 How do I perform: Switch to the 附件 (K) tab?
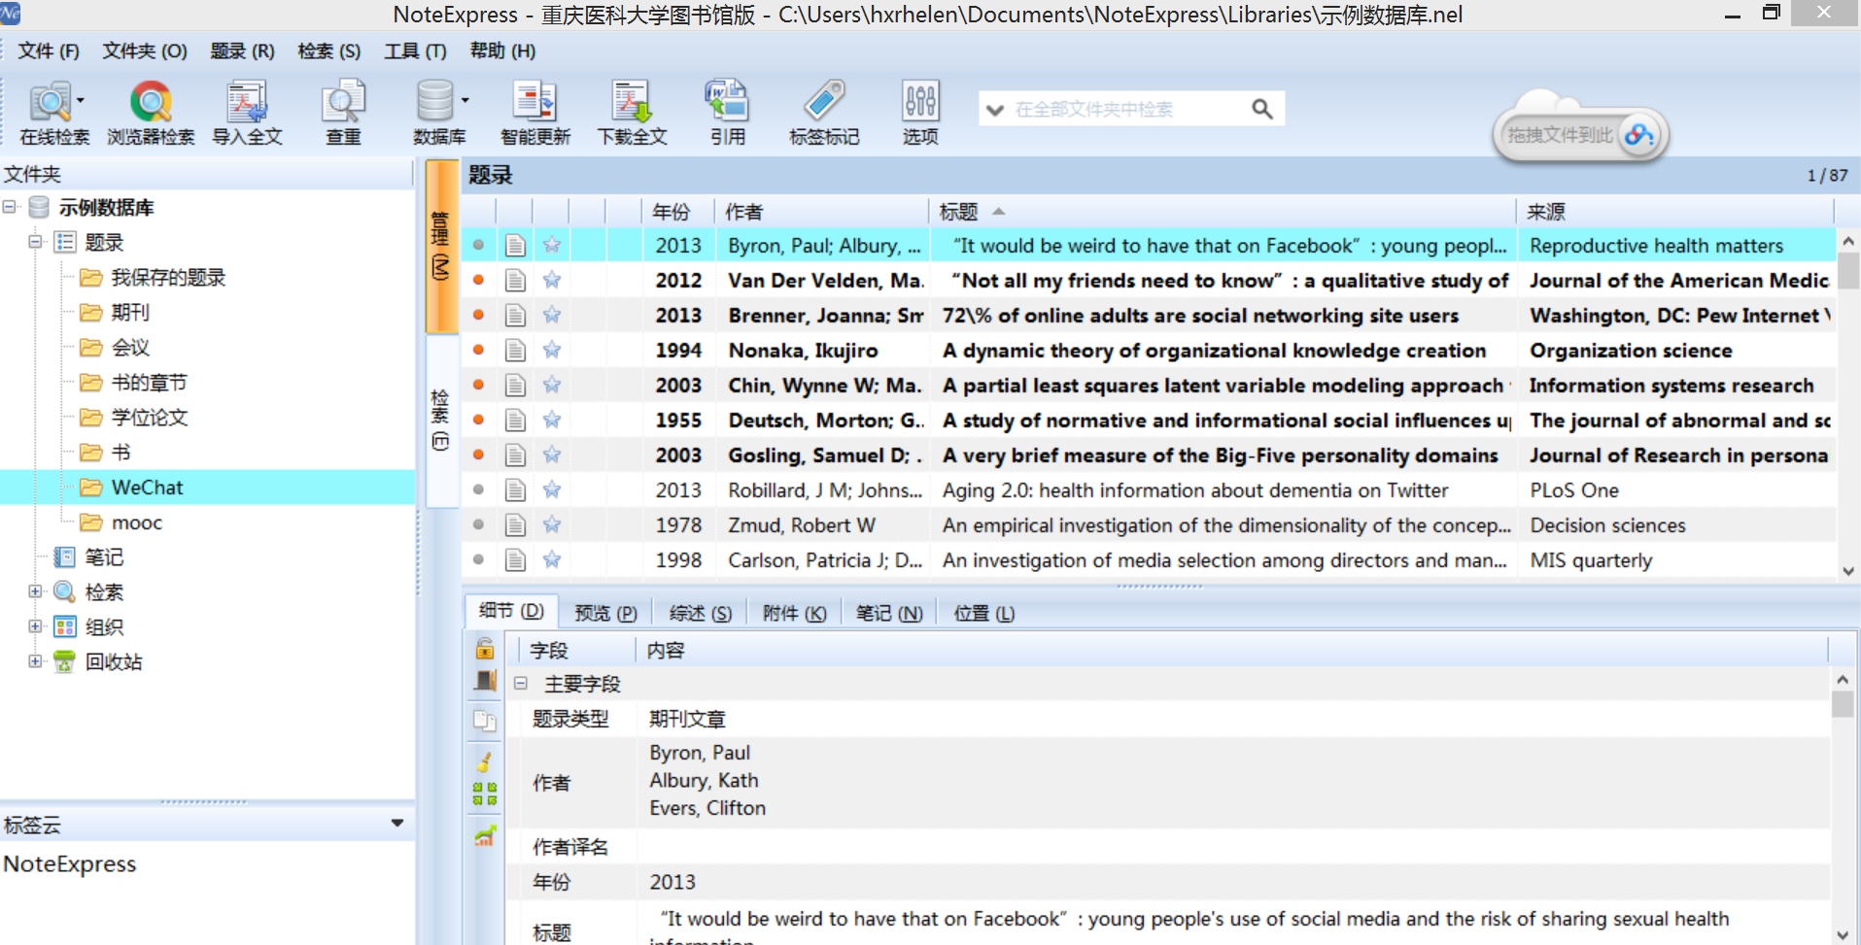[794, 613]
